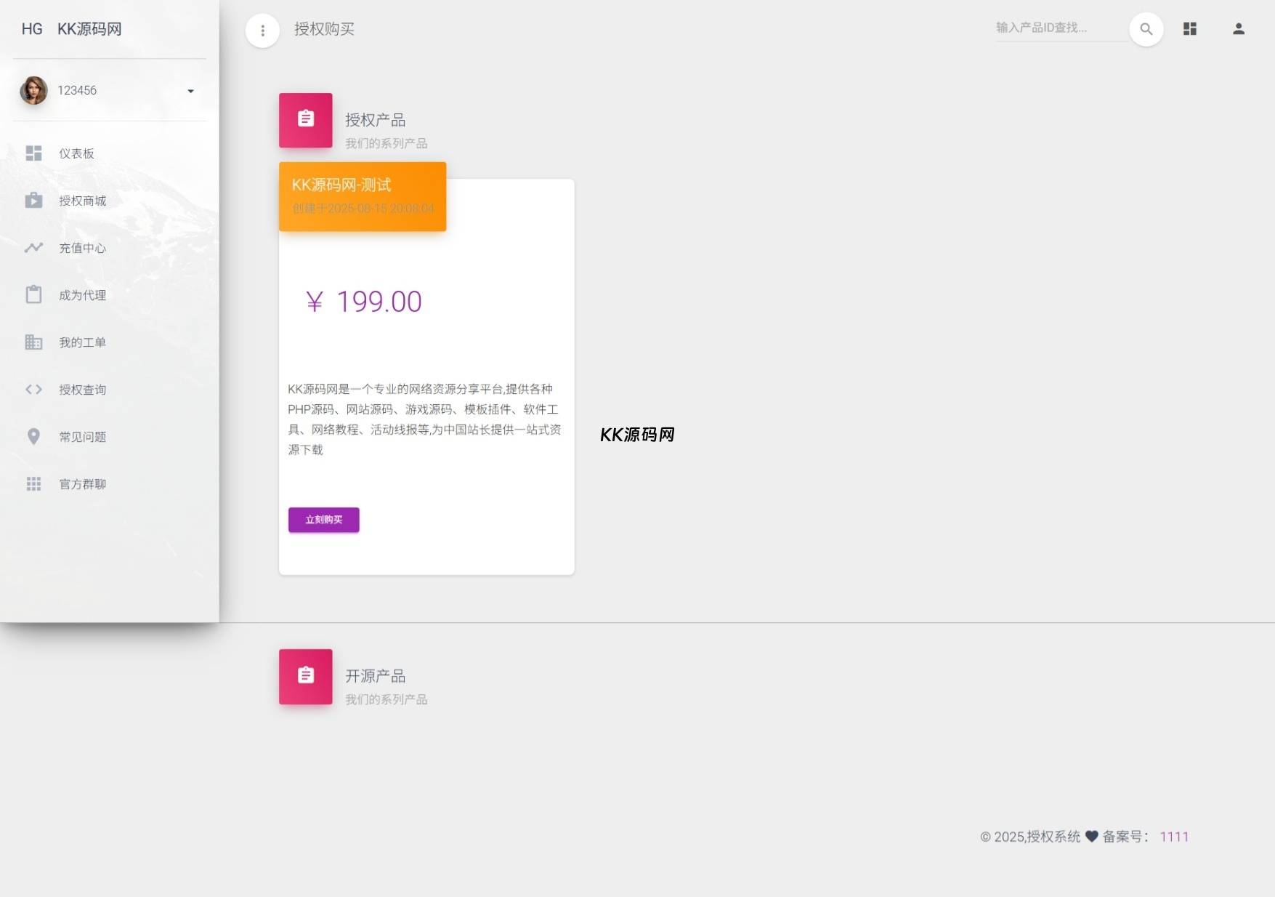Expand the 123456 user dropdown arrow
The width and height of the screenshot is (1275, 897).
coord(190,91)
